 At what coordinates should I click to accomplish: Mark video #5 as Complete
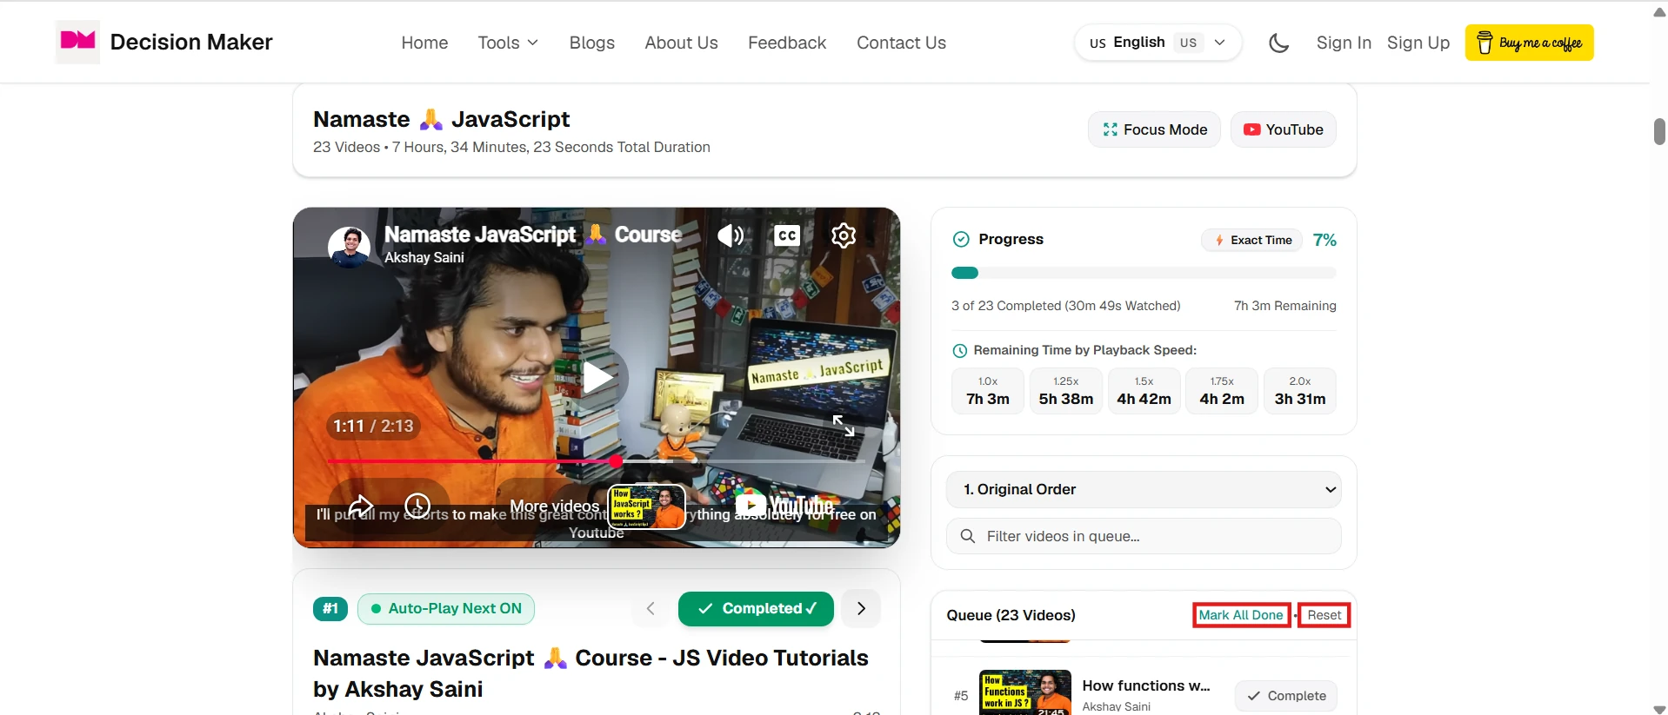tap(1286, 696)
